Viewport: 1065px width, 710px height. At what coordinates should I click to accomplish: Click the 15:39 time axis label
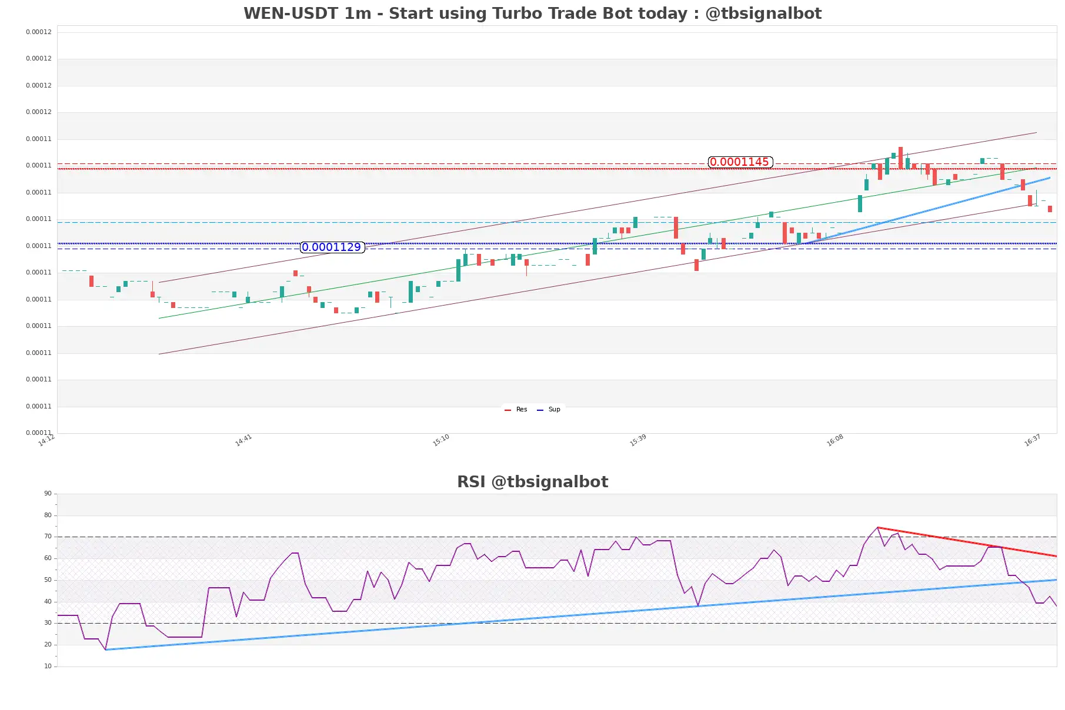[638, 440]
